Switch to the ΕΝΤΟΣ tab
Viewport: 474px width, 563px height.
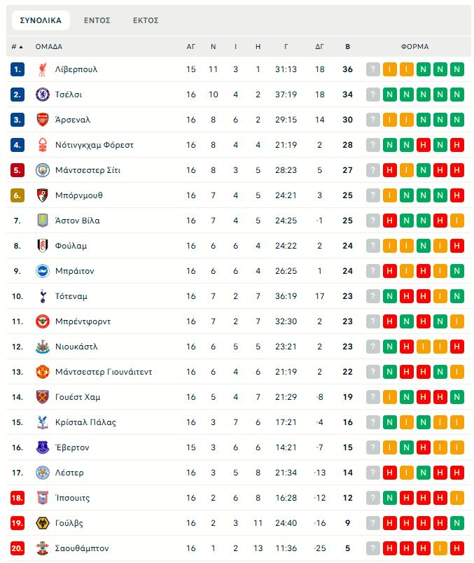pos(97,20)
